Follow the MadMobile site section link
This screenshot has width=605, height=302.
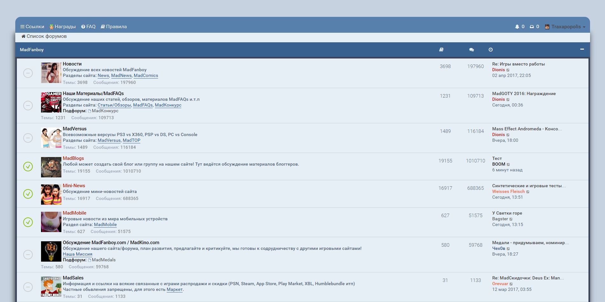pyautogui.click(x=105, y=225)
